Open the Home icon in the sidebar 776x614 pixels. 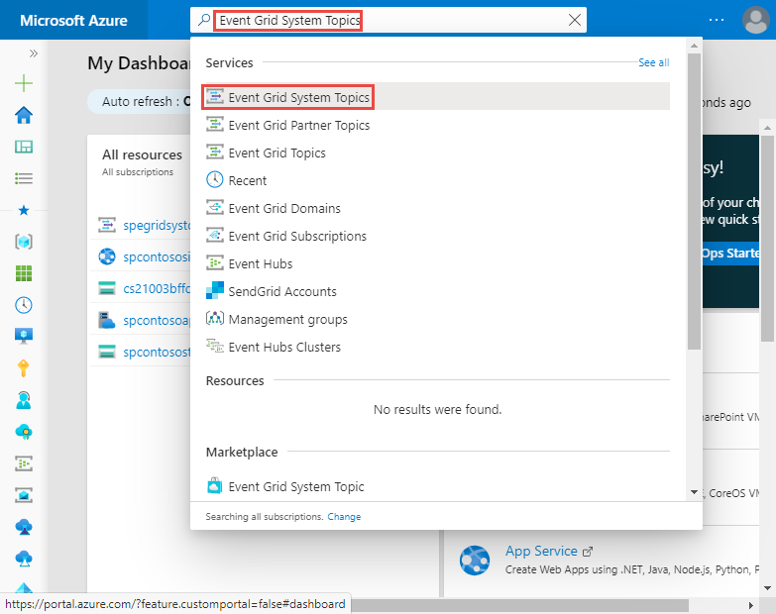point(24,115)
